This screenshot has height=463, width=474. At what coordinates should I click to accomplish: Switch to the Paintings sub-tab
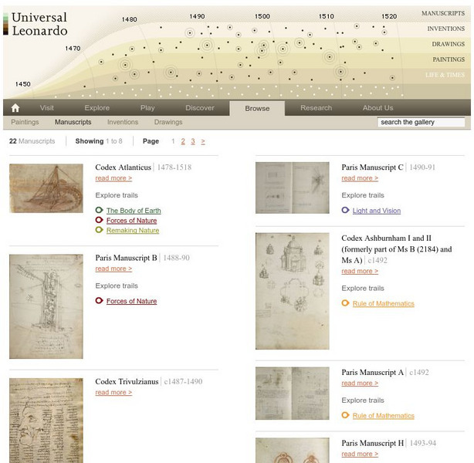pos(25,122)
